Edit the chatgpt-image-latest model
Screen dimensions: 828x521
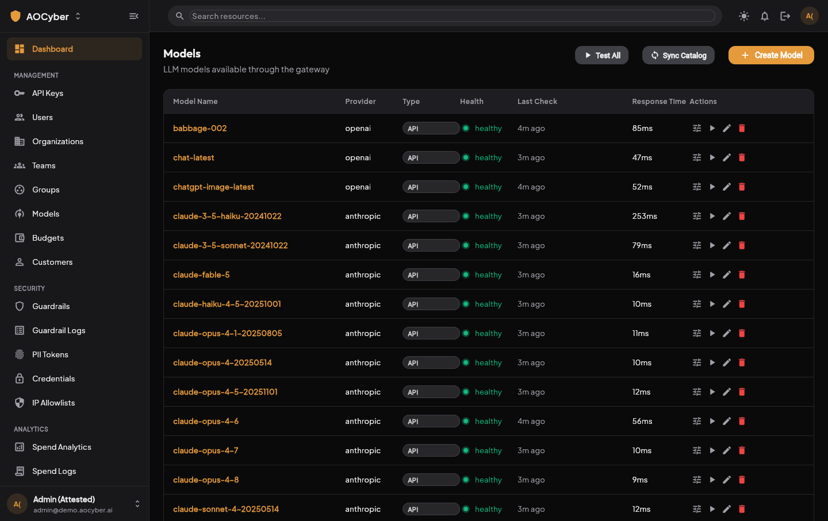pyautogui.click(x=727, y=187)
